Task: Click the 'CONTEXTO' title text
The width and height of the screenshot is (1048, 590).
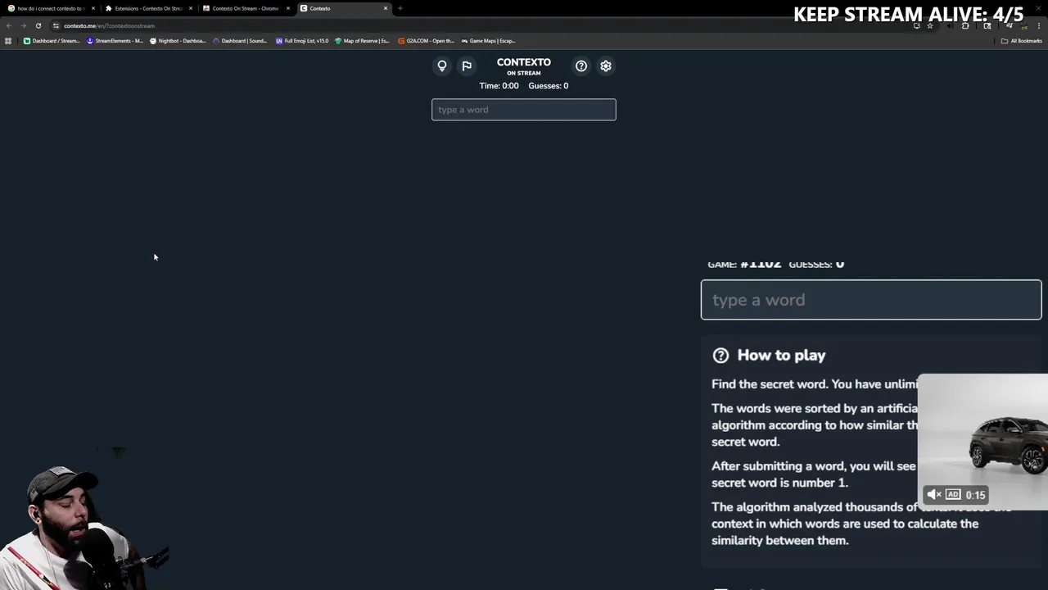Action: coord(524,62)
